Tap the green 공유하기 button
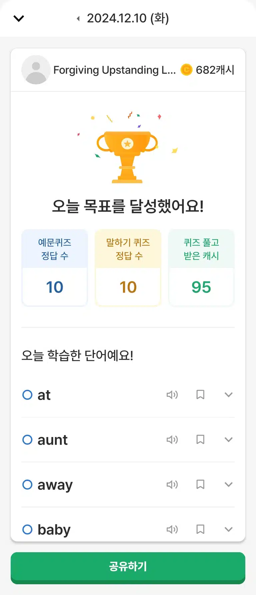 [128, 567]
